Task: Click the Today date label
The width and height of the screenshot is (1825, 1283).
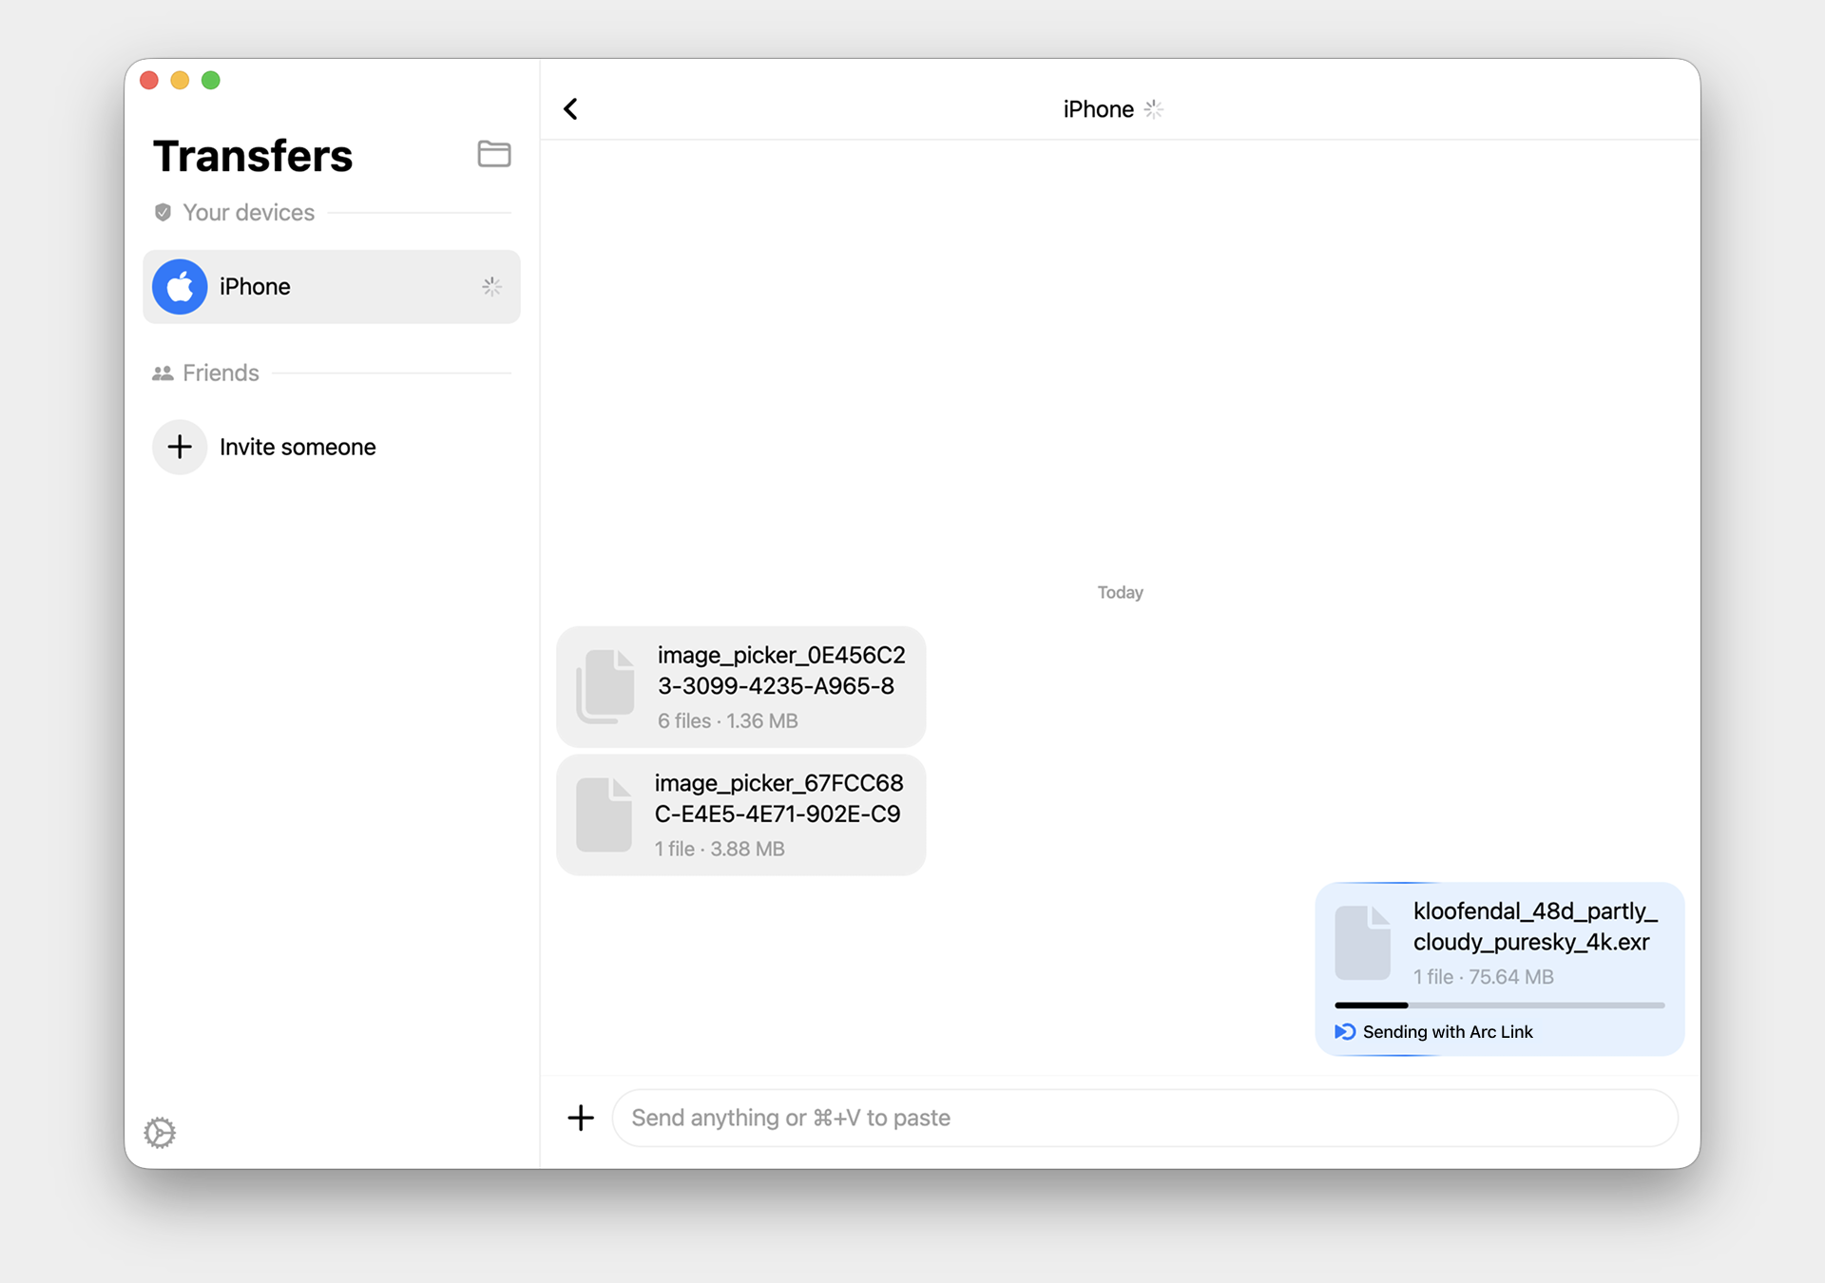Action: pos(1121,592)
